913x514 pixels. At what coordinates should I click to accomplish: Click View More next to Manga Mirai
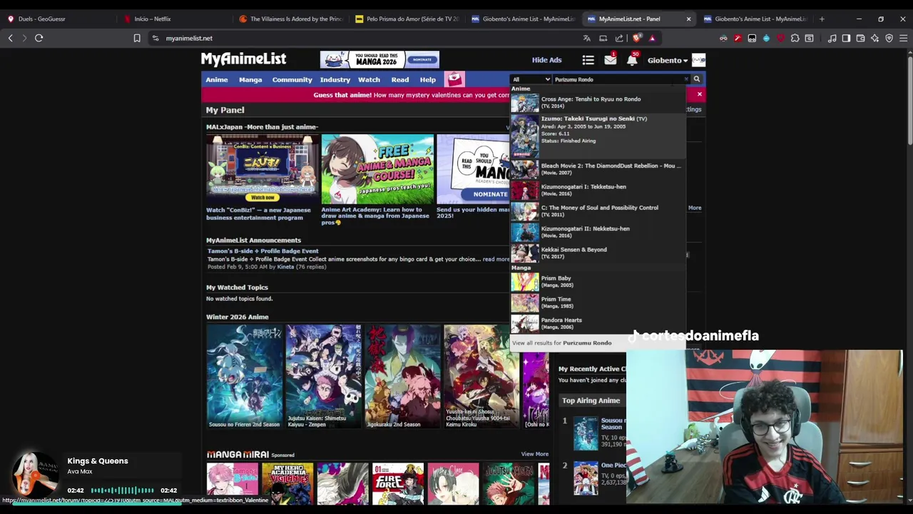[x=534, y=454]
